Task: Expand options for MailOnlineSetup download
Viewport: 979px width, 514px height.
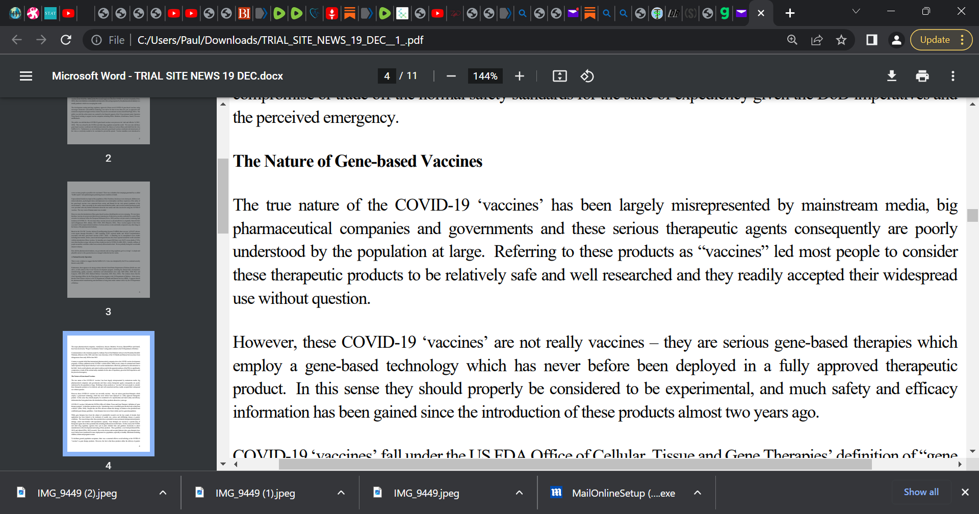Action: [698, 493]
